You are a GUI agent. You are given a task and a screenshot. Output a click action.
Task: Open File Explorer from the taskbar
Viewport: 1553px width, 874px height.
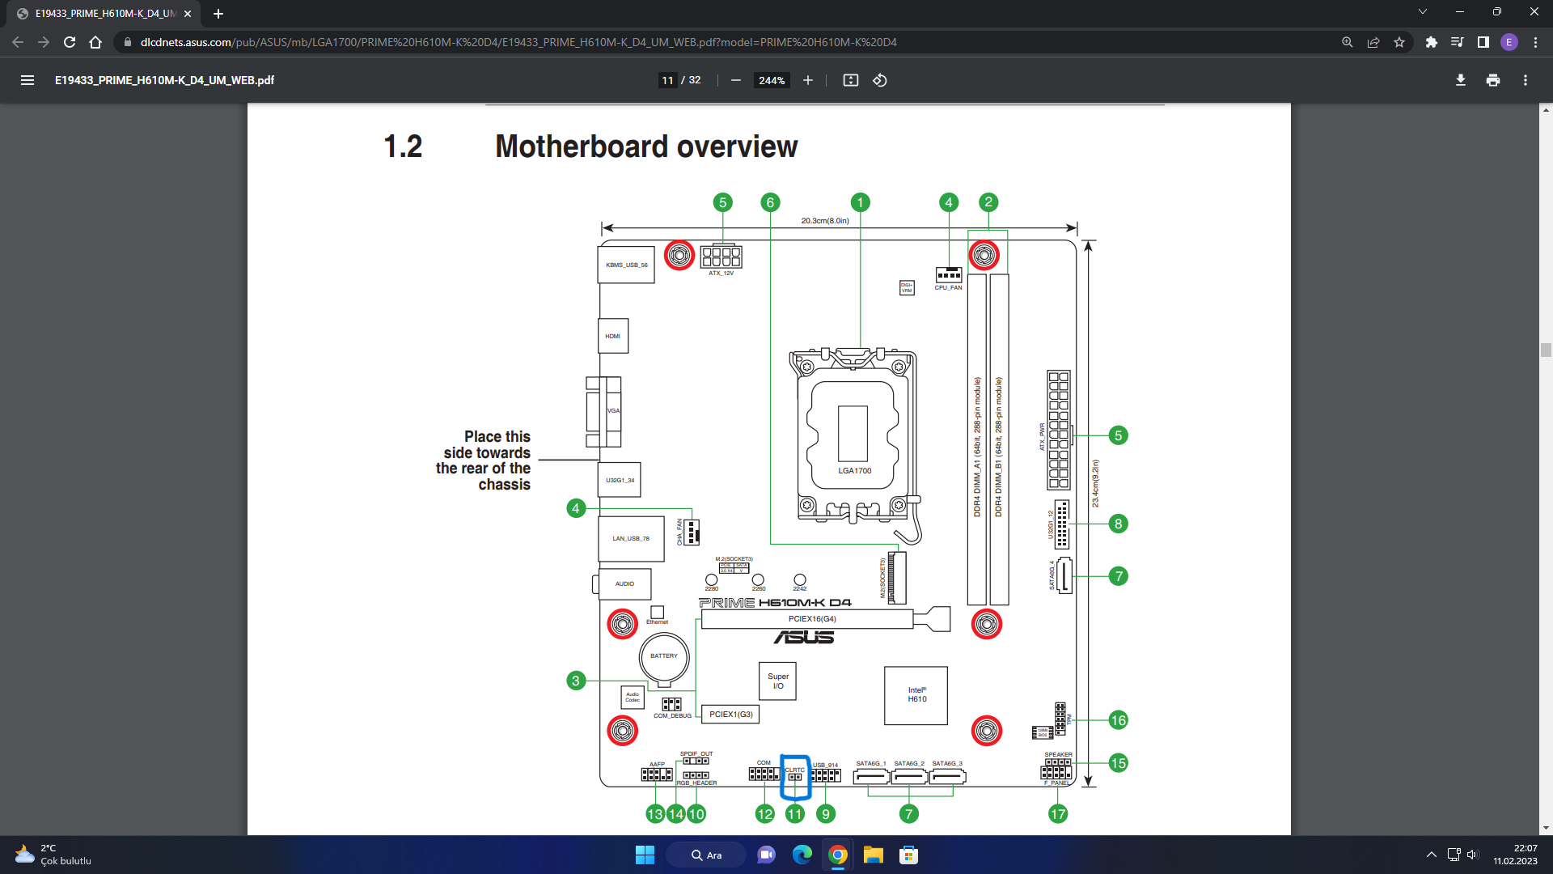click(873, 855)
